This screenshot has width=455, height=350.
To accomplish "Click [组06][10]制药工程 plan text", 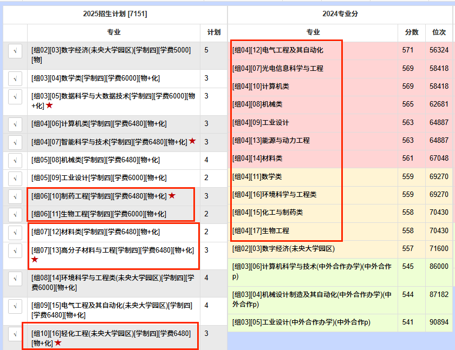I will click(99, 196).
